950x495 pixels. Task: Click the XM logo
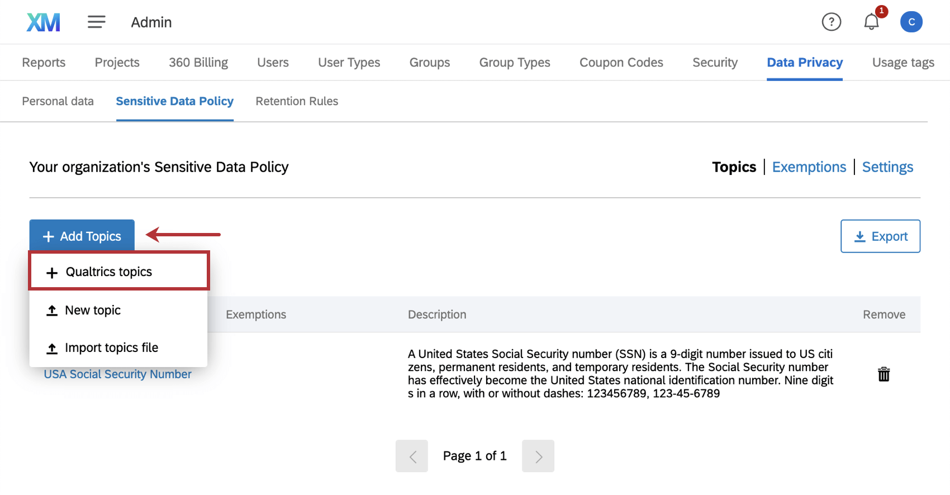(43, 22)
